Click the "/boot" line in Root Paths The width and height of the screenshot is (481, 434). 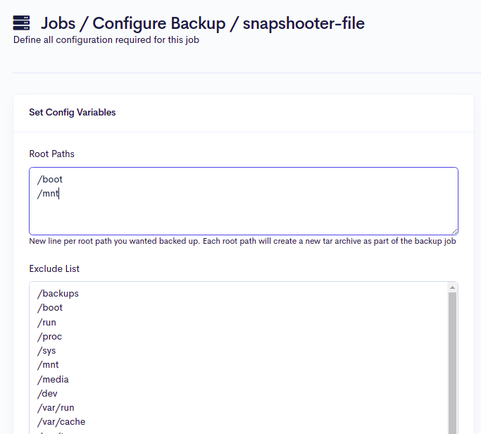click(x=50, y=179)
